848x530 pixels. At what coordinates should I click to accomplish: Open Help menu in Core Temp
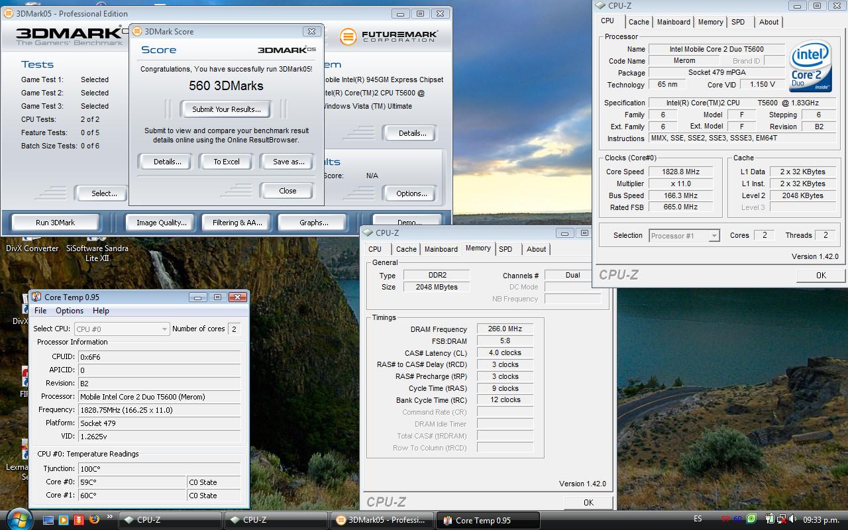pos(101,311)
